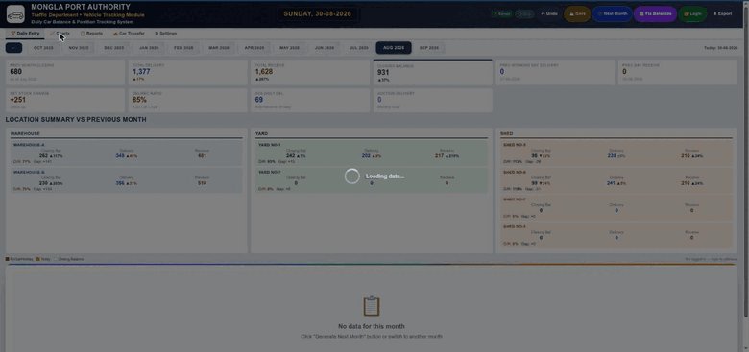
Task: Select the JUN 2026 month tab
Action: (x=325, y=48)
